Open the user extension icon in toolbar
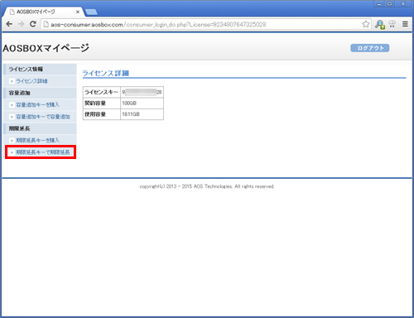This screenshot has width=414, height=318. [380, 25]
